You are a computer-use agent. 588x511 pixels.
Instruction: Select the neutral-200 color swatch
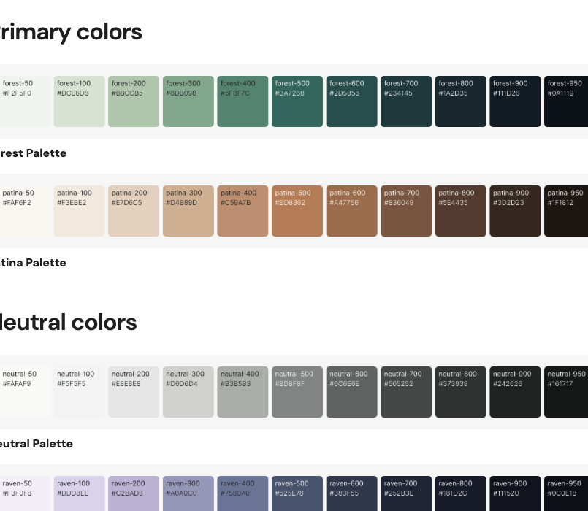pyautogui.click(x=133, y=392)
